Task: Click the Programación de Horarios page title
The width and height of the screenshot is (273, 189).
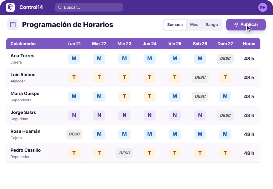Action: [x=67, y=25]
